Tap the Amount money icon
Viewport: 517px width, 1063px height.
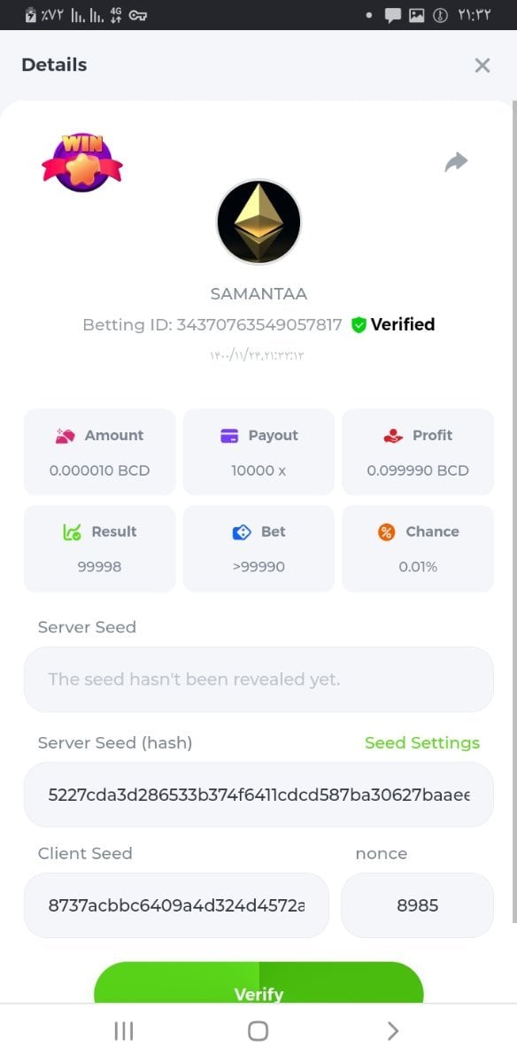coord(66,436)
